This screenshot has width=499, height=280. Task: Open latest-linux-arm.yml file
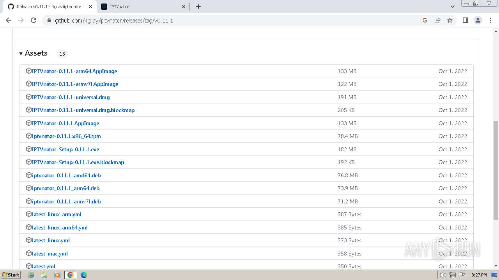click(x=57, y=214)
